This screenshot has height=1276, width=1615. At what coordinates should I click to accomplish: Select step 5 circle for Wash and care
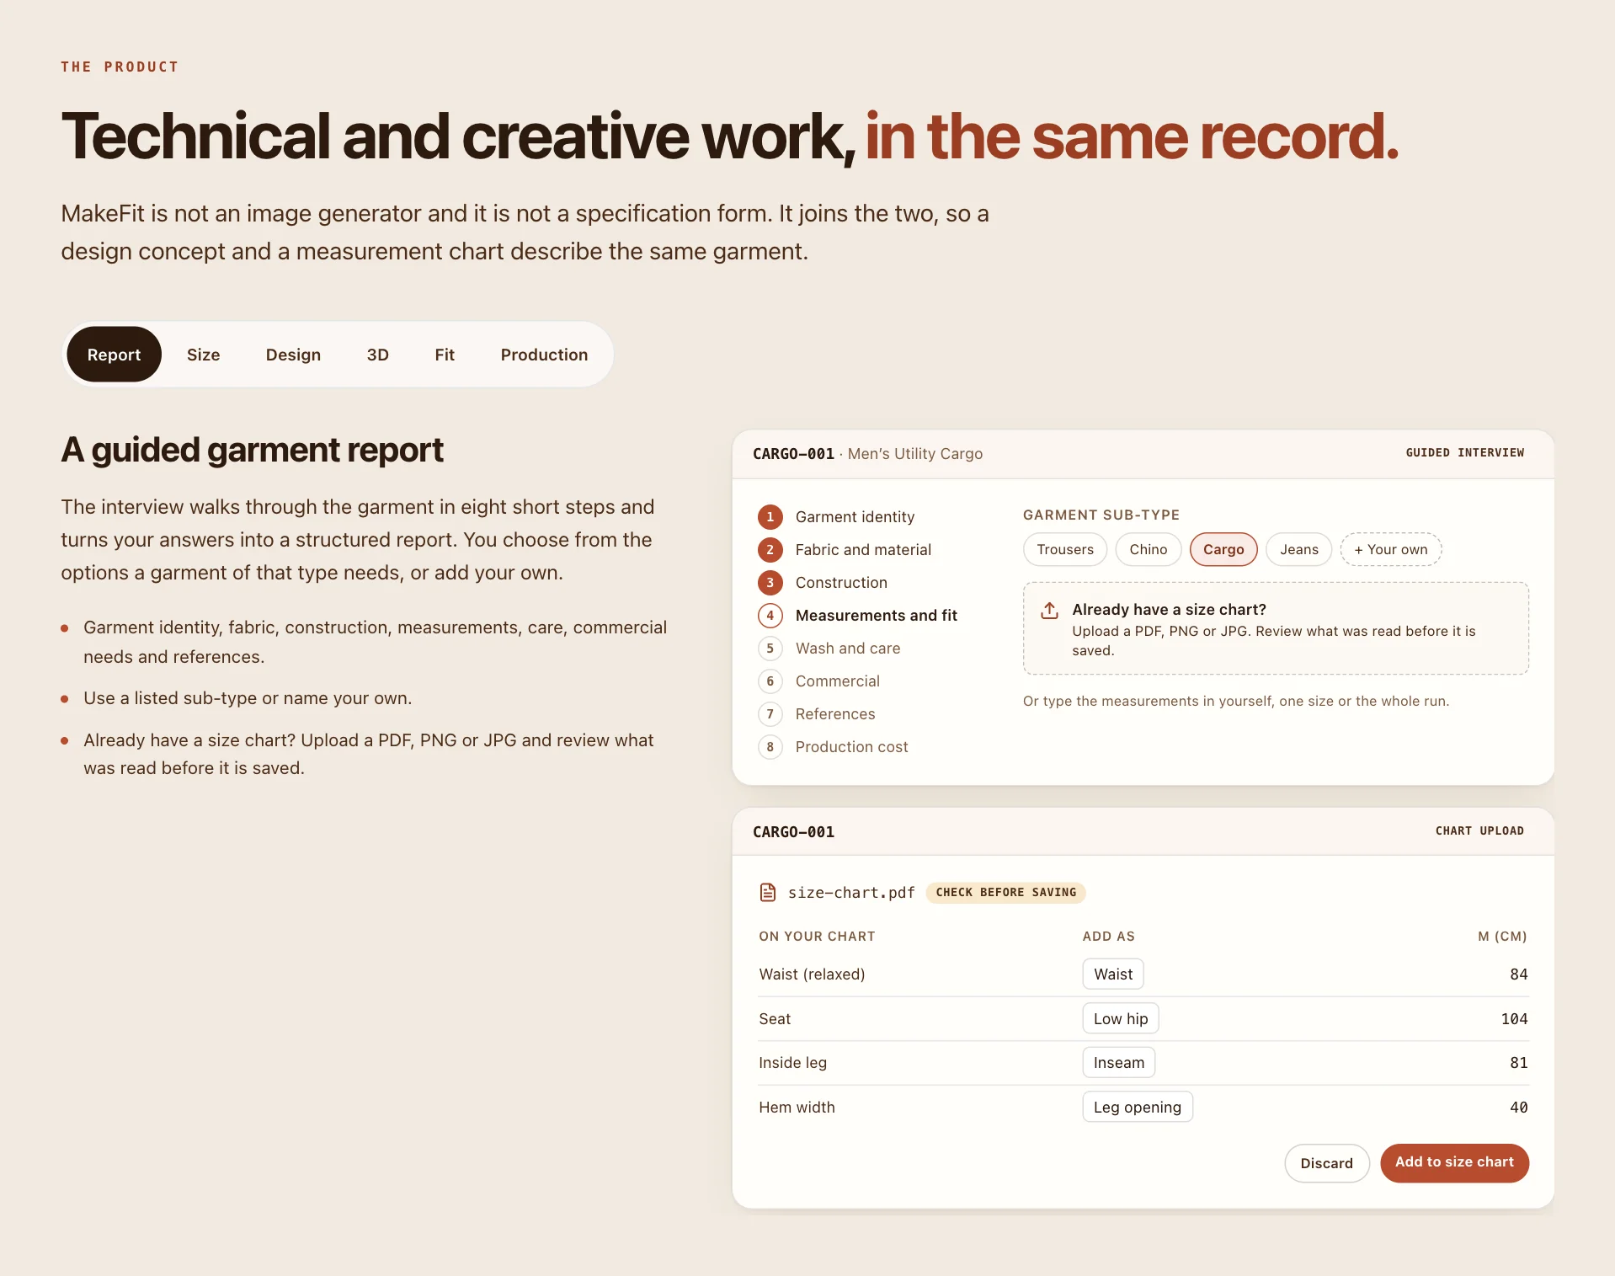[770, 648]
